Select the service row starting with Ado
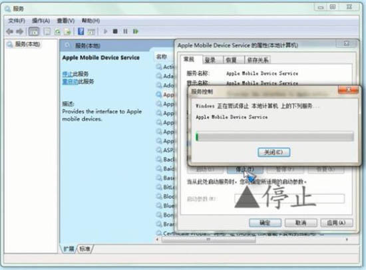This screenshot has height=270, width=366. 166,85
